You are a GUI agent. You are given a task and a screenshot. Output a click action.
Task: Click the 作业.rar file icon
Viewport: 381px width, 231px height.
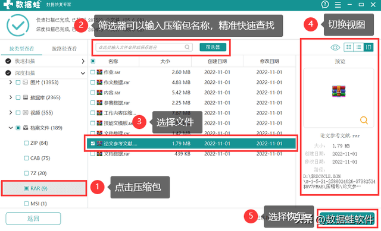[99, 72]
